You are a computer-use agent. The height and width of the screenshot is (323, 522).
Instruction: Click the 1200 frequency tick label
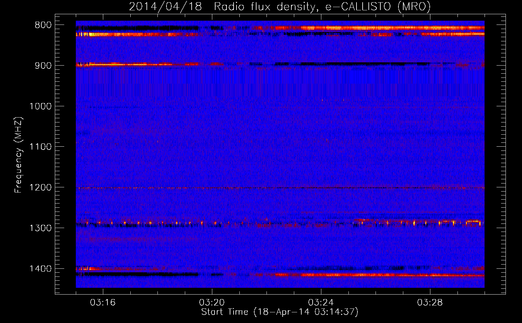[x=40, y=188]
